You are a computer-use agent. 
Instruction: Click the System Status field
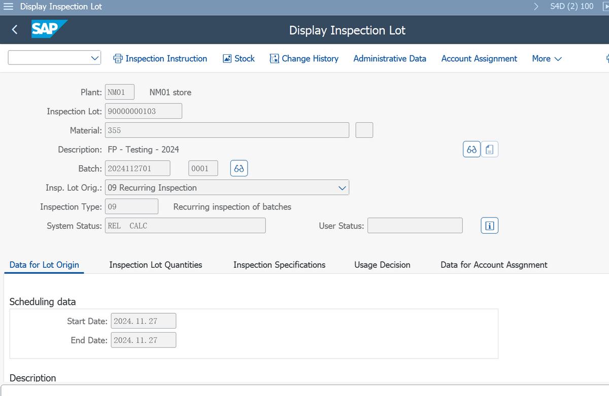point(185,226)
